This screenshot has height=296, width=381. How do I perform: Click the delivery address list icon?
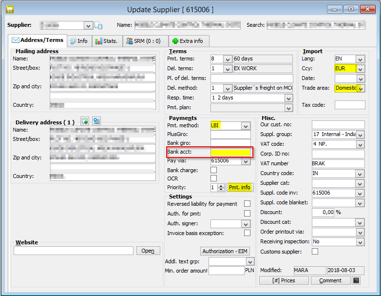96,121
